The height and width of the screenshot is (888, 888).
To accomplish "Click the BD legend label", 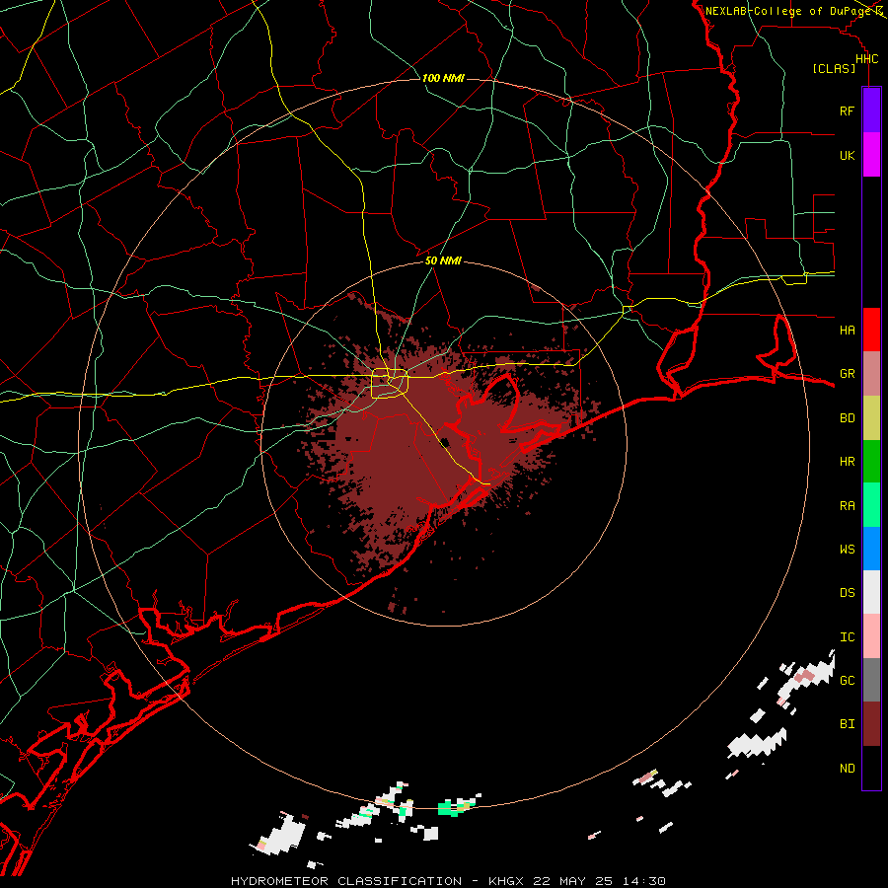I will [848, 418].
